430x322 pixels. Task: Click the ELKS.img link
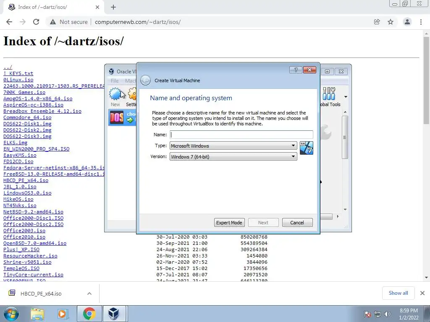(x=15, y=143)
